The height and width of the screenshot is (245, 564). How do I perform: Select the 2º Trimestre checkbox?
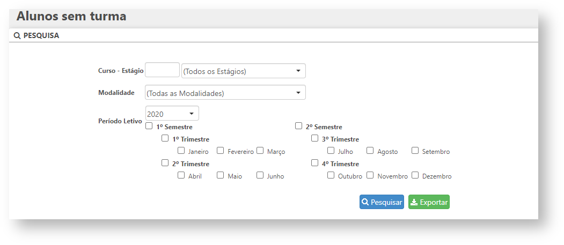coord(165,163)
